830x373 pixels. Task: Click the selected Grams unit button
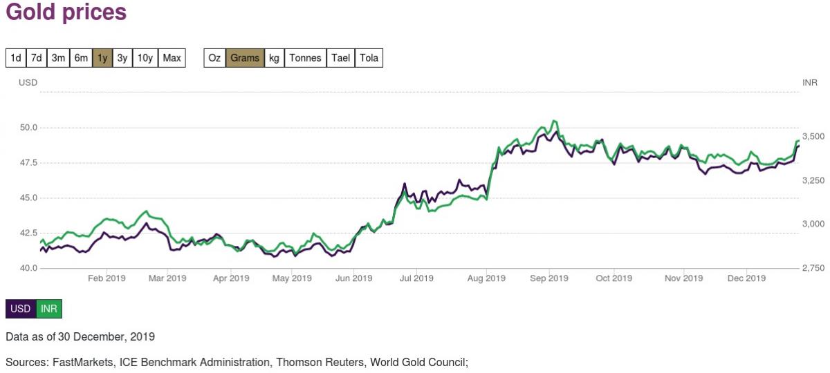(245, 58)
